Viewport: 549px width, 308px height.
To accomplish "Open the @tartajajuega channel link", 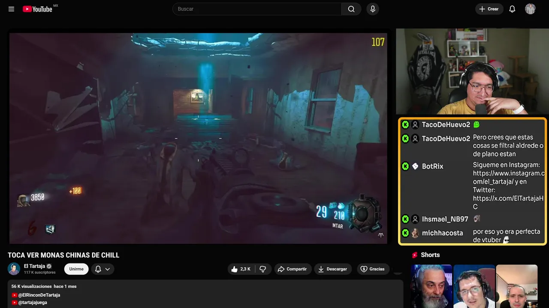I will pos(33,302).
